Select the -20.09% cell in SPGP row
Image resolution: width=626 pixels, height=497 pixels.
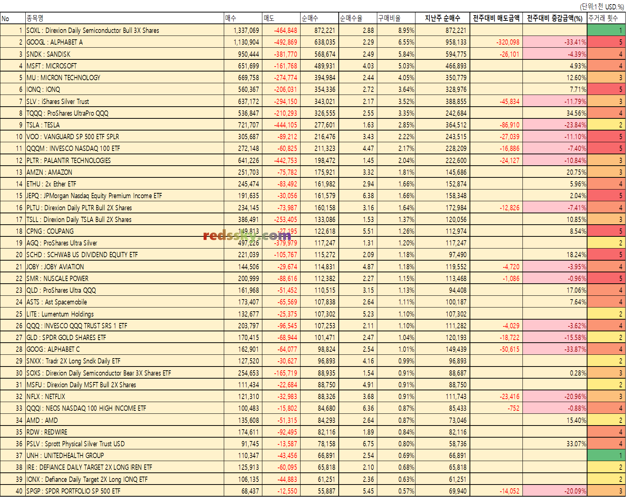(555, 491)
